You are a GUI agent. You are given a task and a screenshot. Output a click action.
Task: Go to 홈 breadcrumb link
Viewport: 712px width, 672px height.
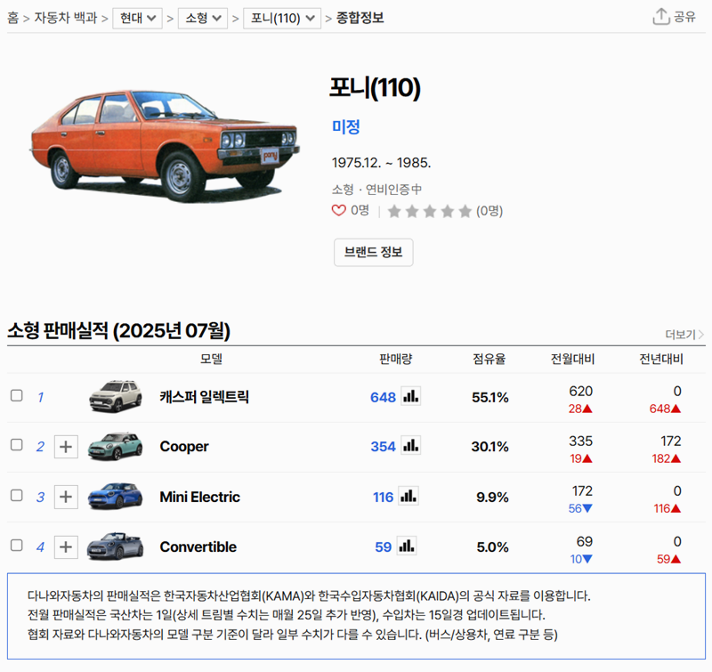tap(13, 18)
